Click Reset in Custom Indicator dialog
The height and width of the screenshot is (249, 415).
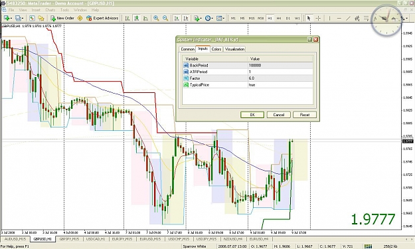[305, 115]
